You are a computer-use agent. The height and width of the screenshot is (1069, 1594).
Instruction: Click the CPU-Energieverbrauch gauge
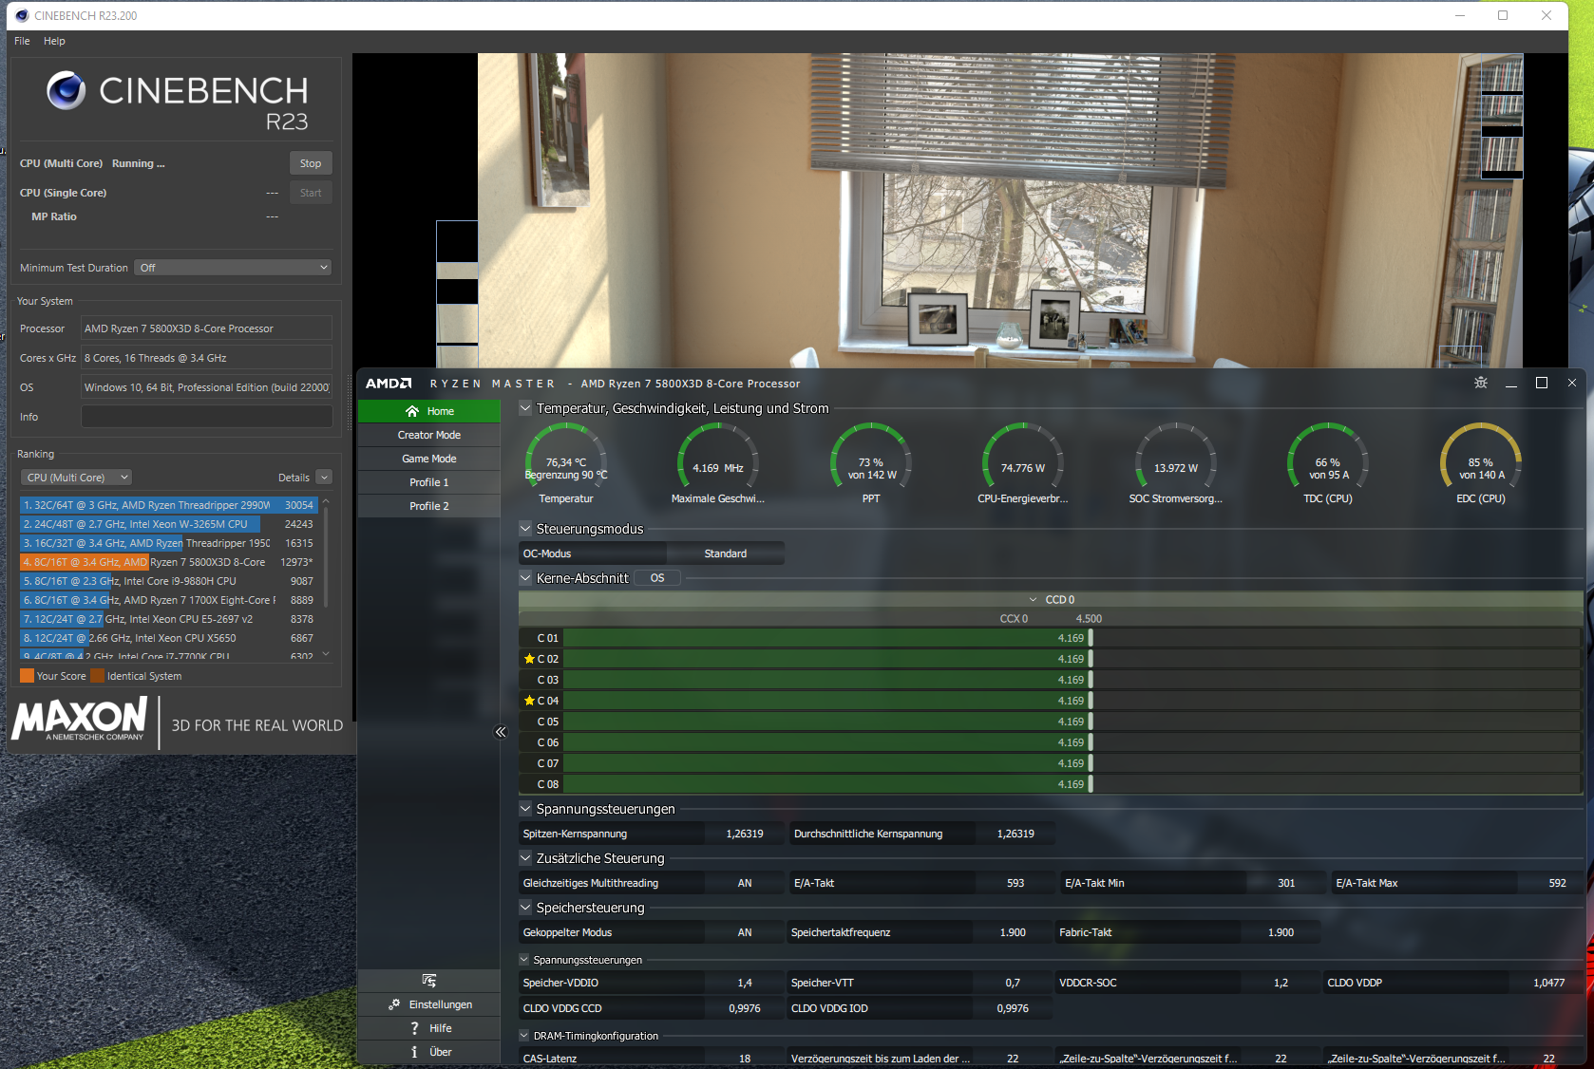(1023, 462)
